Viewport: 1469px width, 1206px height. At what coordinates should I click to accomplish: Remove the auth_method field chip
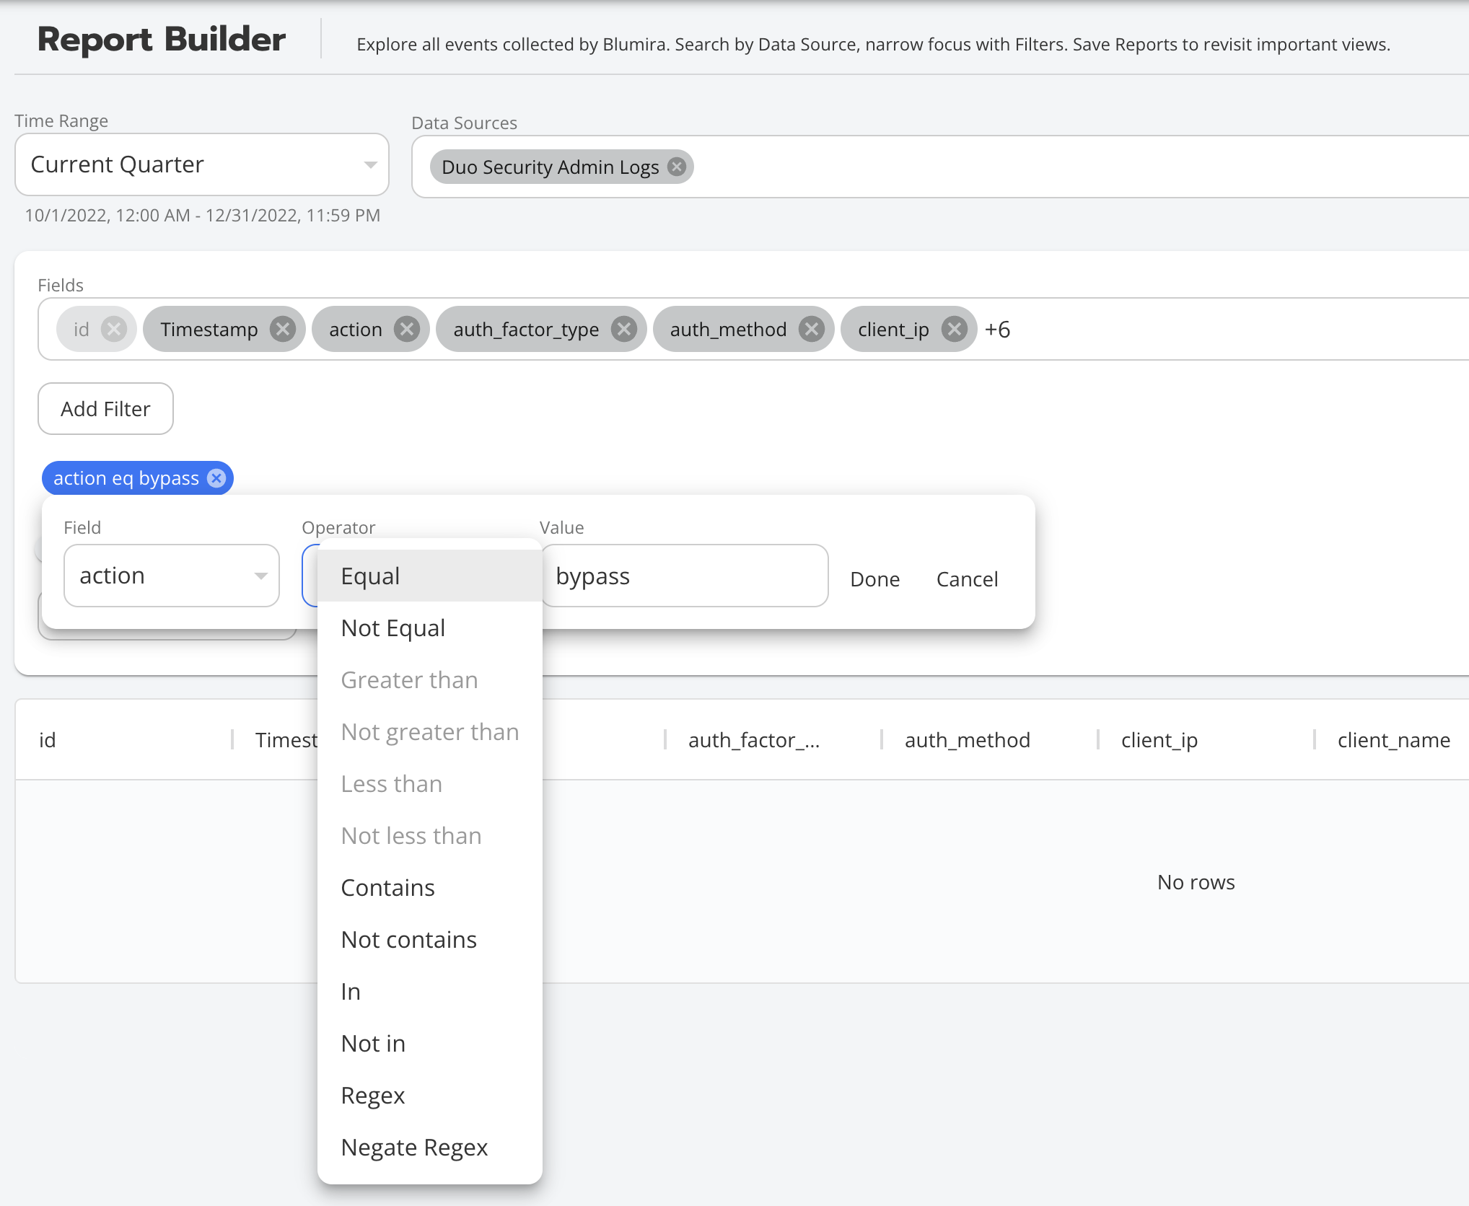click(x=811, y=330)
